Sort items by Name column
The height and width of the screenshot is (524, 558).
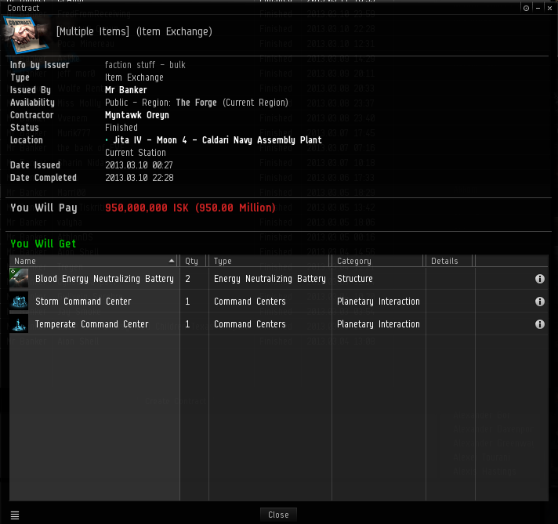pos(94,261)
